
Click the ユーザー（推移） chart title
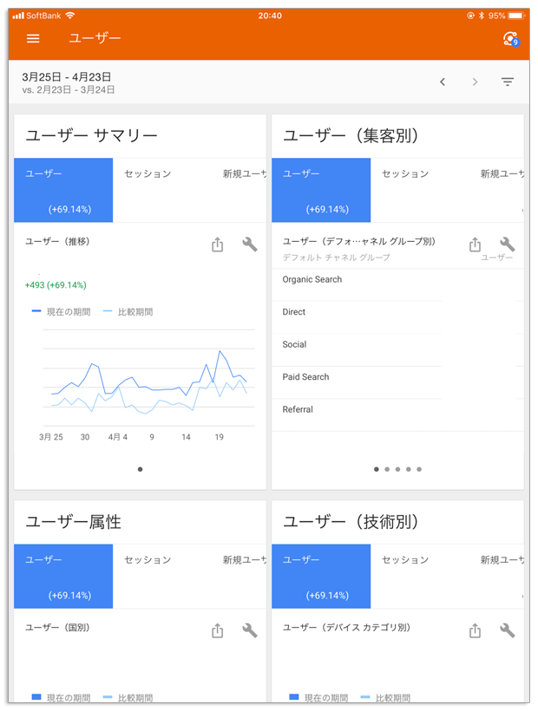(57, 242)
